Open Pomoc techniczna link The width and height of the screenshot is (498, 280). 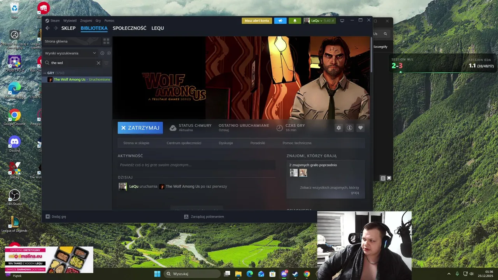pyautogui.click(x=297, y=143)
